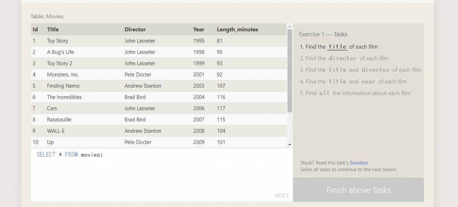Click the Id column header
Viewport: 458px width, 207px height.
click(x=35, y=30)
